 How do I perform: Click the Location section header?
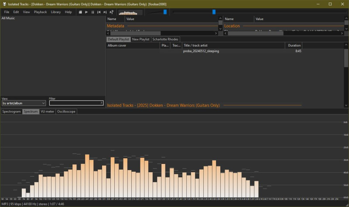tap(232, 26)
